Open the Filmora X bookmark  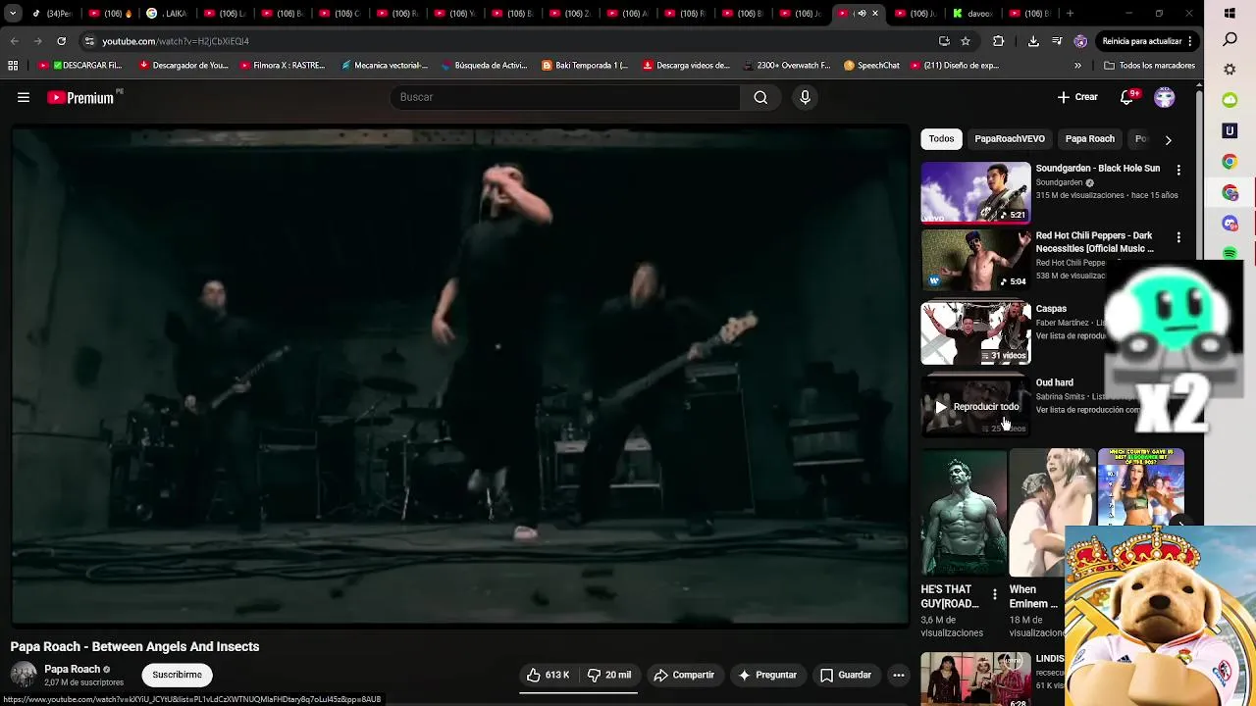(x=282, y=66)
